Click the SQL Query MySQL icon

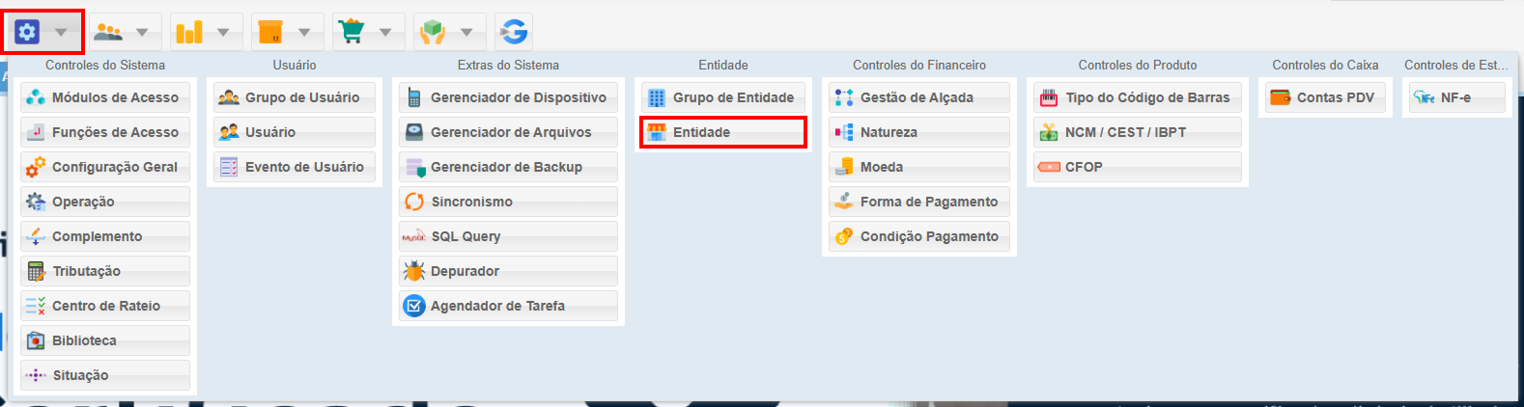pyautogui.click(x=414, y=236)
